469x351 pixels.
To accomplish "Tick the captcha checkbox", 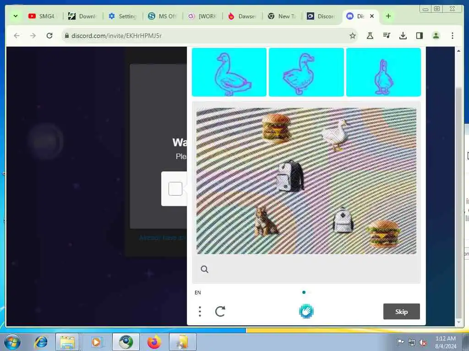I will tap(175, 189).
